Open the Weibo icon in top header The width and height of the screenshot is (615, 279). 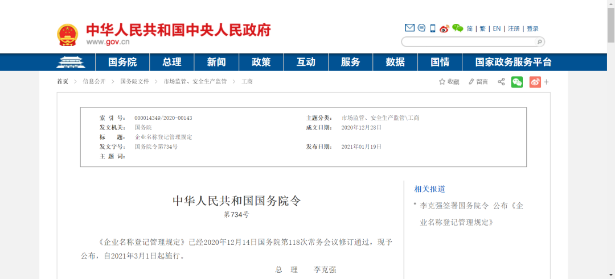pos(444,28)
